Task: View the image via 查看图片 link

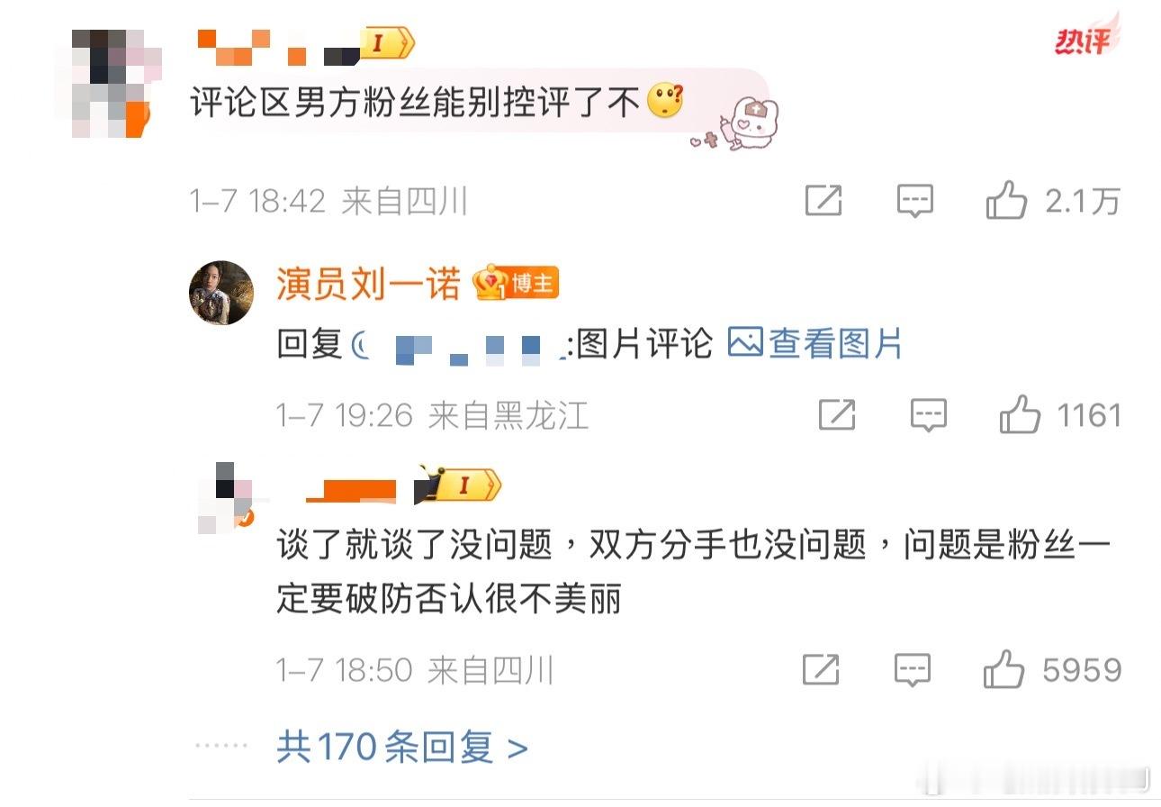Action: [x=815, y=343]
